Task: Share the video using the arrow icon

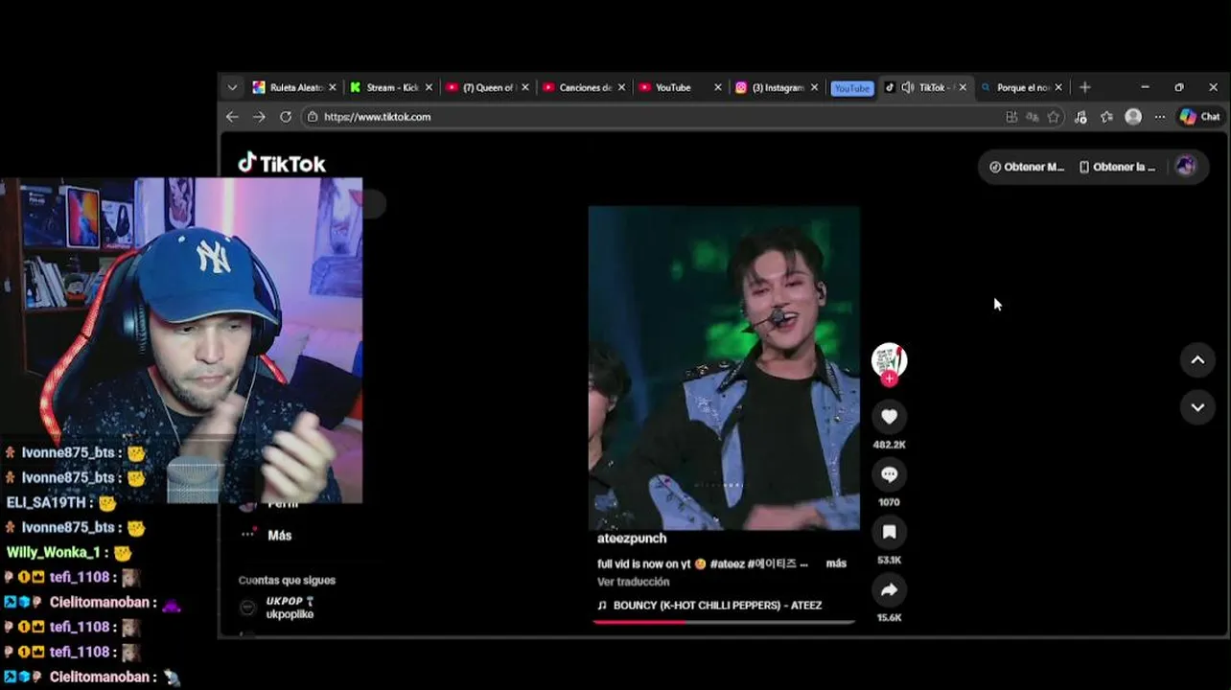Action: coord(889,590)
